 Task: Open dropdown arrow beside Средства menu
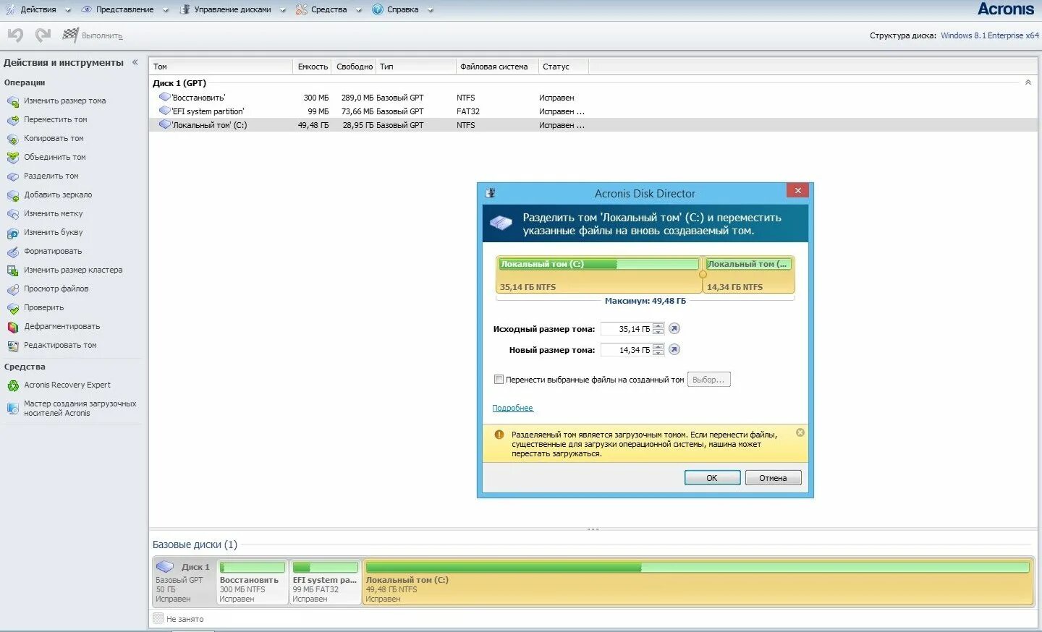click(358, 10)
